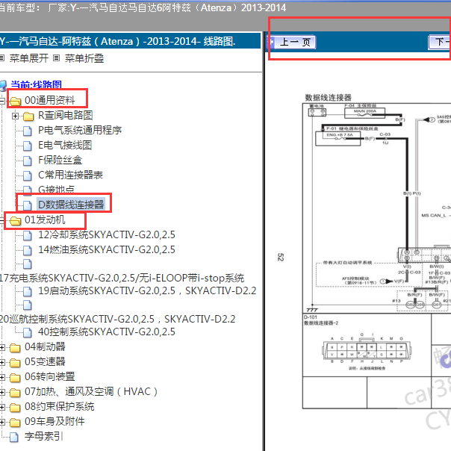Select 09车身及附件 label
Screen dimensions: 451x451
click(x=55, y=421)
